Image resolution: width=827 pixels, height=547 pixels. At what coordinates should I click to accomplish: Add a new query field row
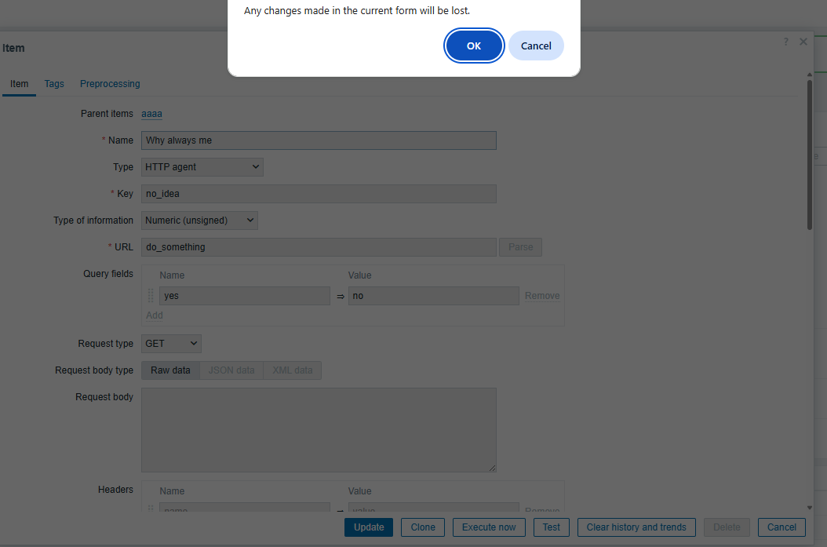tap(155, 315)
